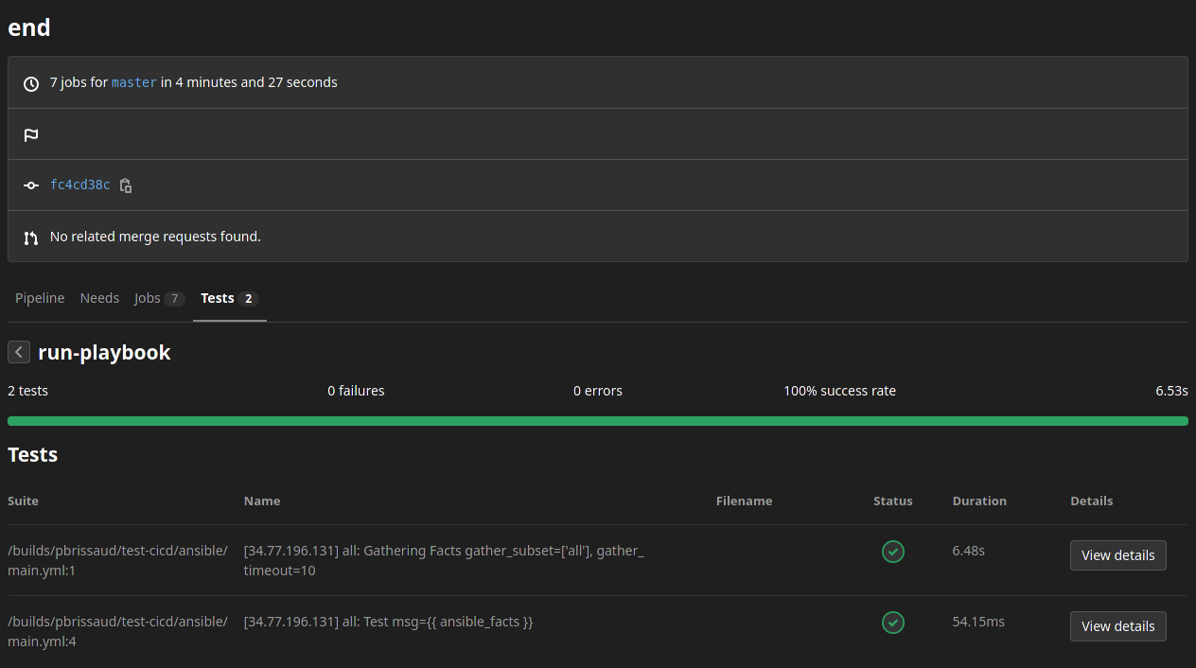Open the master branch link

[x=134, y=82]
